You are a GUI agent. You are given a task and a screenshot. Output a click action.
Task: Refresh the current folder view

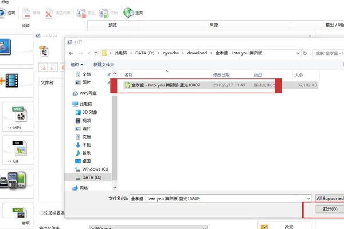[305, 53]
